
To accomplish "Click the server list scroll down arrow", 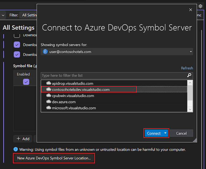I will [190, 109].
